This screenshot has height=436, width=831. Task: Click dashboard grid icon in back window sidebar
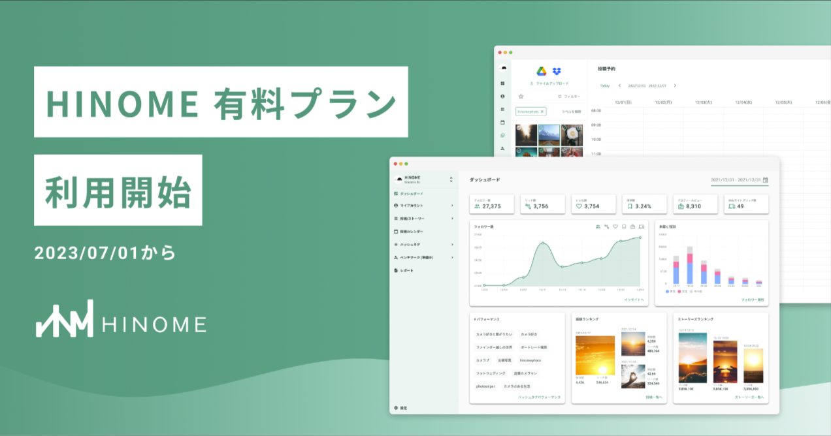click(x=502, y=84)
